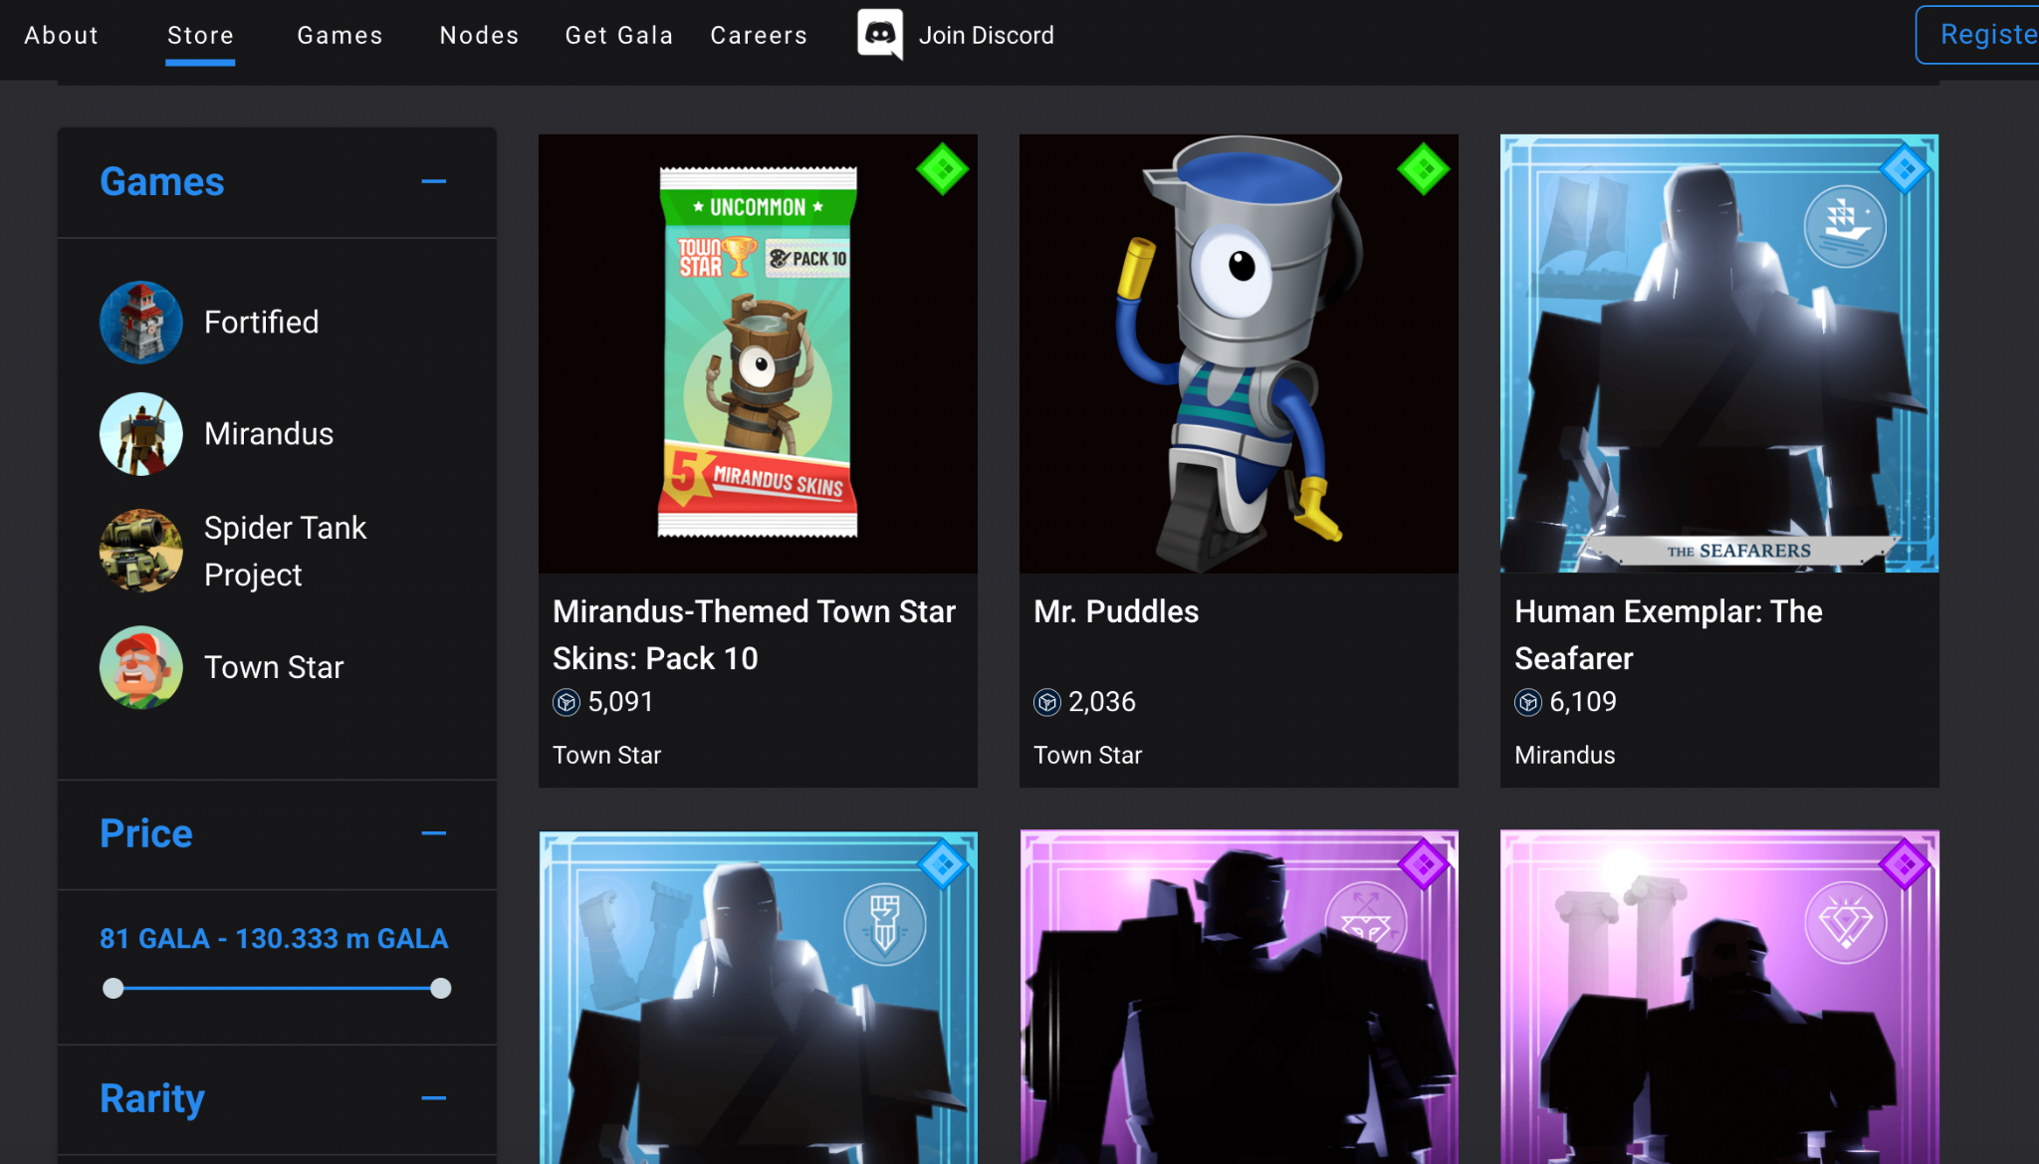Click the 6,109 price value

click(1583, 702)
